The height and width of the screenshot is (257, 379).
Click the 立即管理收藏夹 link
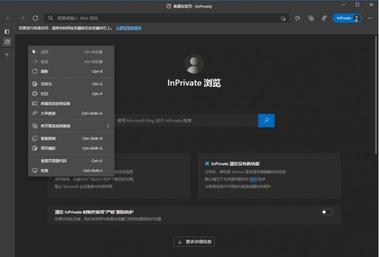click(x=129, y=28)
